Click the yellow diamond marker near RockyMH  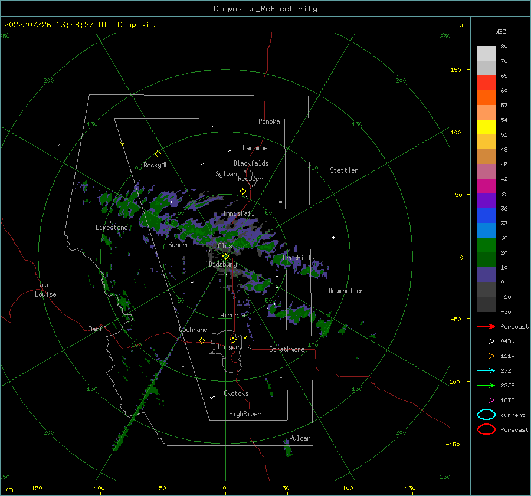pyautogui.click(x=158, y=154)
